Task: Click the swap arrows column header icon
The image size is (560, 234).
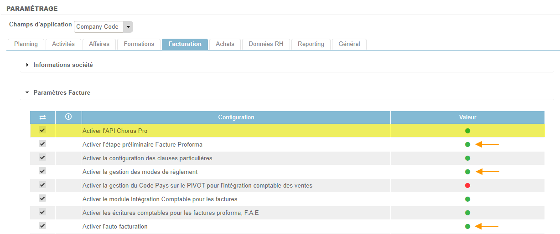Action: [x=42, y=117]
